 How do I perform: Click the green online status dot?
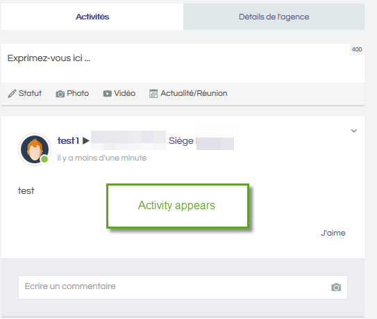(44, 159)
